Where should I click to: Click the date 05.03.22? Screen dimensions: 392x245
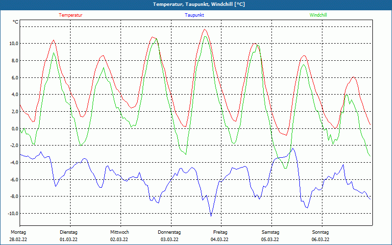(x=270, y=240)
